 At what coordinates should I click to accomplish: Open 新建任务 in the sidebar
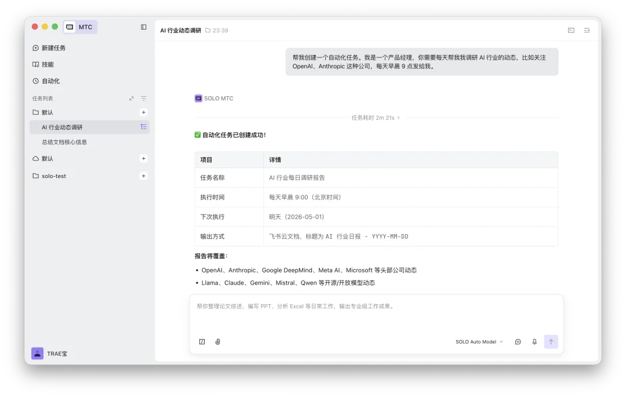[x=49, y=48]
